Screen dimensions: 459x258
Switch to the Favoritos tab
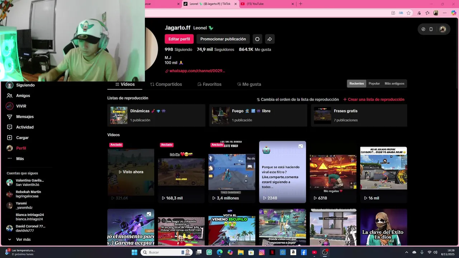click(209, 84)
